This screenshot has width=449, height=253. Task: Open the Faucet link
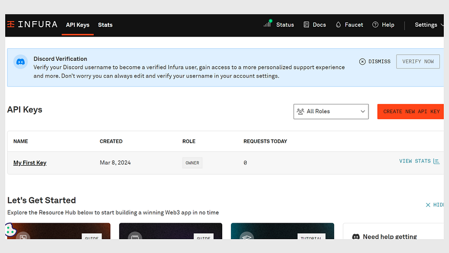tap(354, 25)
